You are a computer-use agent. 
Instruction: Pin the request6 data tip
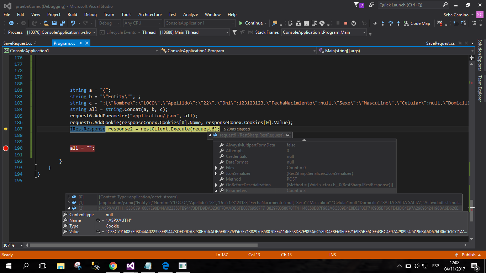[x=288, y=135]
